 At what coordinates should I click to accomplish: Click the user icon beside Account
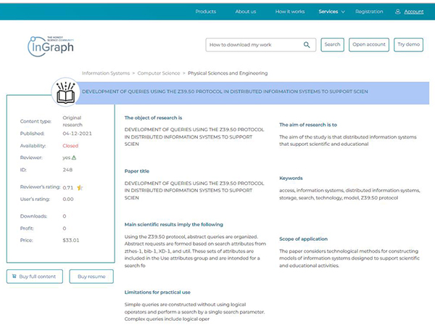point(398,12)
